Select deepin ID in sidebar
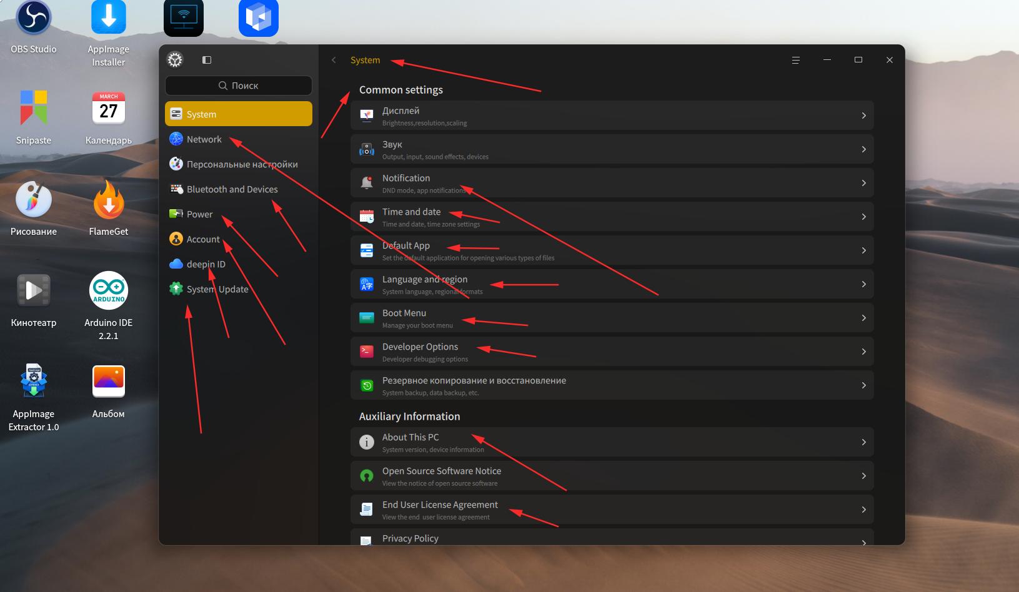The height and width of the screenshot is (592, 1019). pyautogui.click(x=239, y=264)
